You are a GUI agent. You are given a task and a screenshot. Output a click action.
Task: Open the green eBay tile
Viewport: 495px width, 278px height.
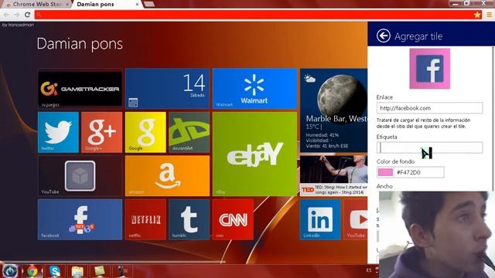(254, 154)
